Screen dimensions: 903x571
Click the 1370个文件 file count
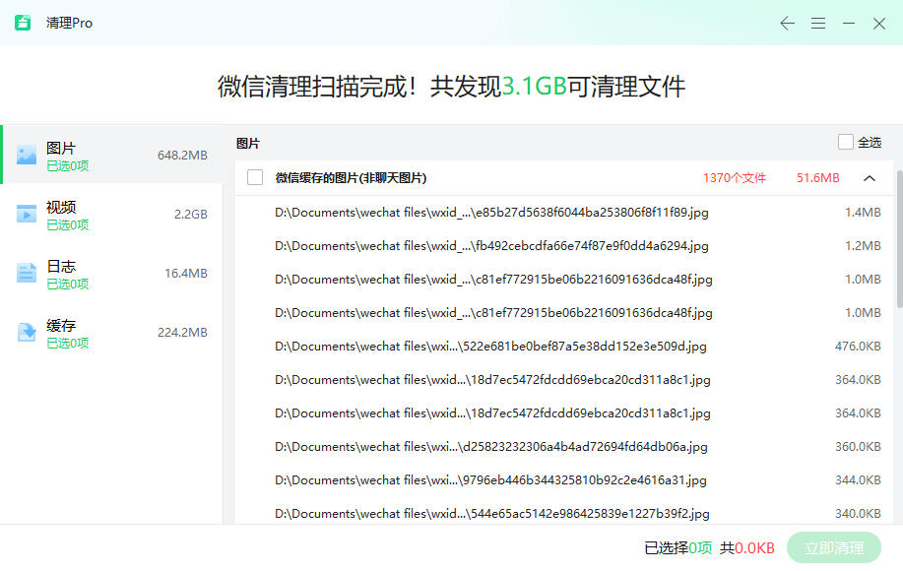click(735, 178)
